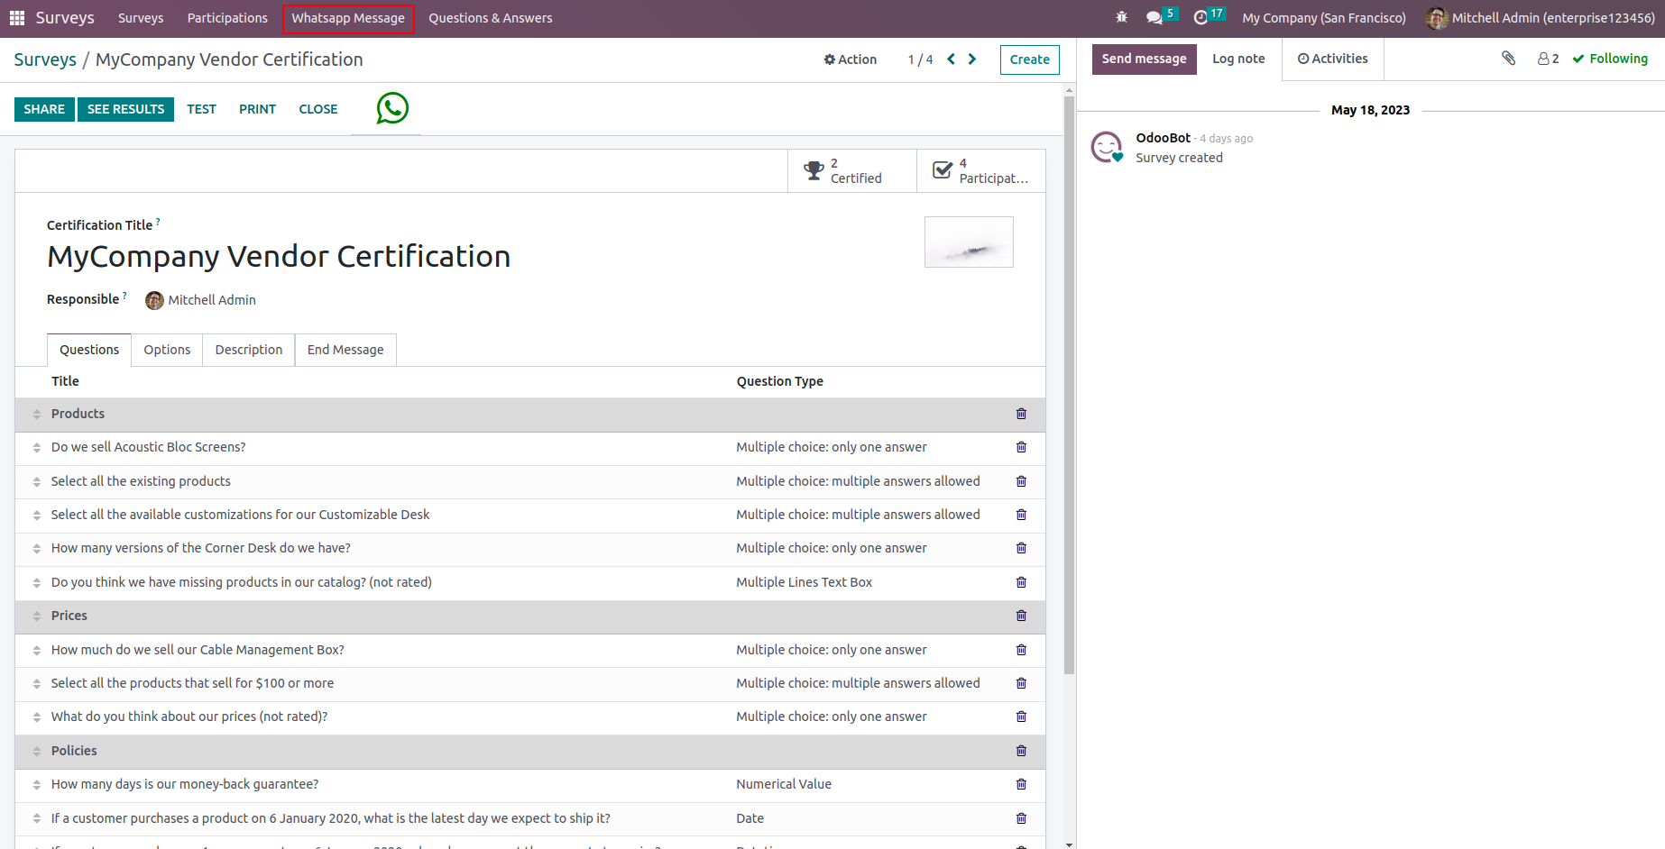The image size is (1665, 849).
Task: Delete the money-back guarantee question
Action: pyautogui.click(x=1021, y=784)
